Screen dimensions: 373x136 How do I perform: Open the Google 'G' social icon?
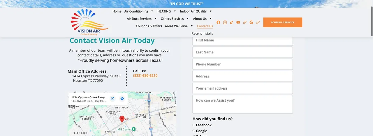pyautogui.click(x=251, y=22)
